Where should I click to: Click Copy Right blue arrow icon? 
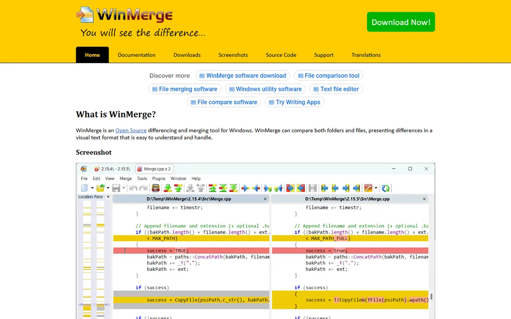pyautogui.click(x=245, y=188)
